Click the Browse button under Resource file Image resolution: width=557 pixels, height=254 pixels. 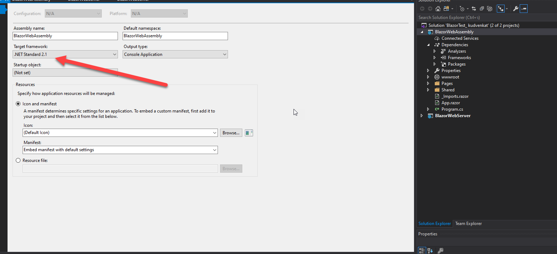[x=231, y=168]
